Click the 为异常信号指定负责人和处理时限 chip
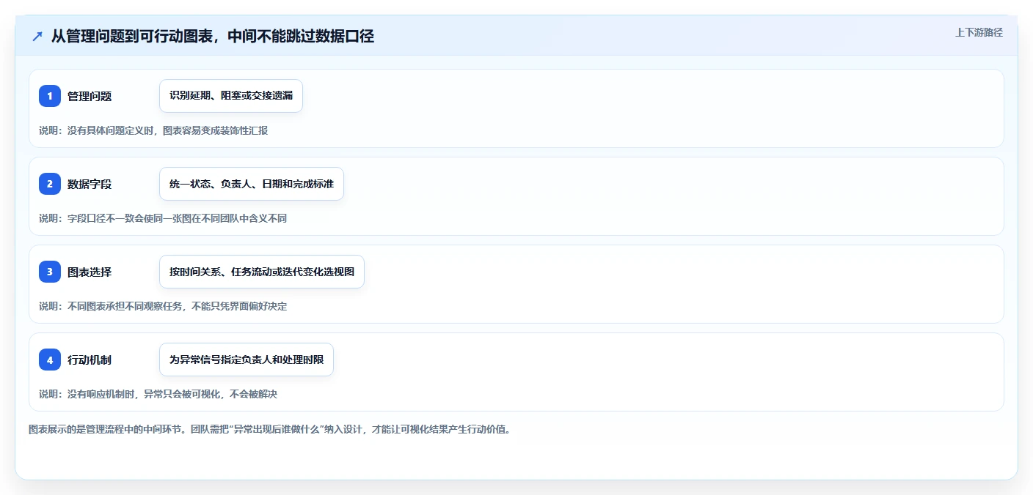 [x=247, y=360]
